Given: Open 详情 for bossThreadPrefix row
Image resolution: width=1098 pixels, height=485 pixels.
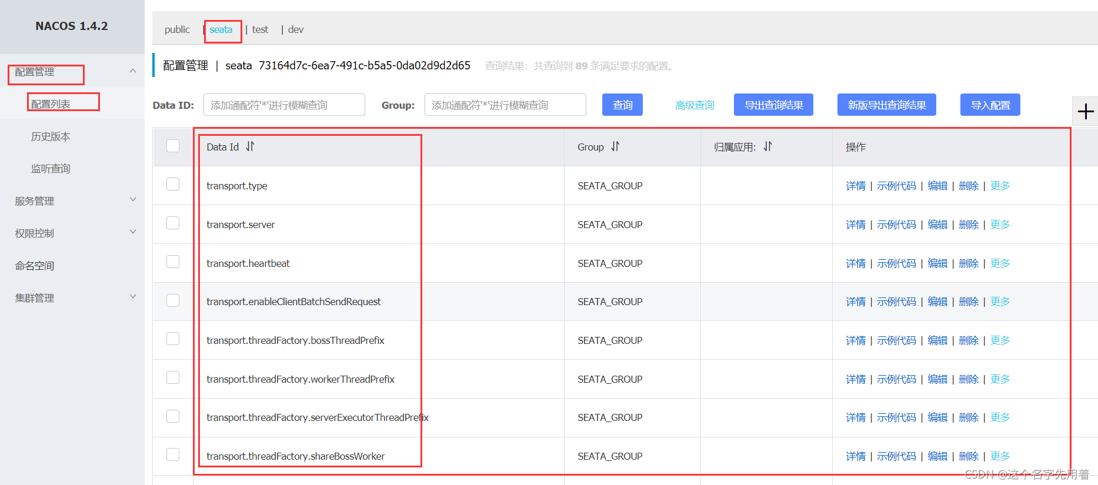Looking at the screenshot, I should click(x=856, y=340).
